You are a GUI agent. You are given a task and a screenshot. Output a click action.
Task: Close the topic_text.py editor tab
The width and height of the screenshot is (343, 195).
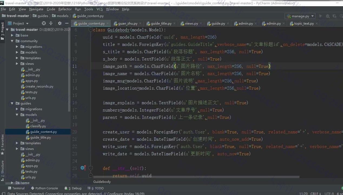(317, 23)
